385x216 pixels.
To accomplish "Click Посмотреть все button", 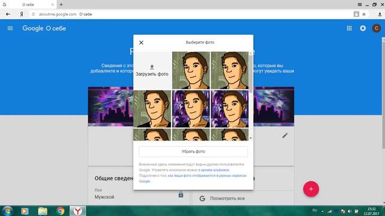I will 227,199.
